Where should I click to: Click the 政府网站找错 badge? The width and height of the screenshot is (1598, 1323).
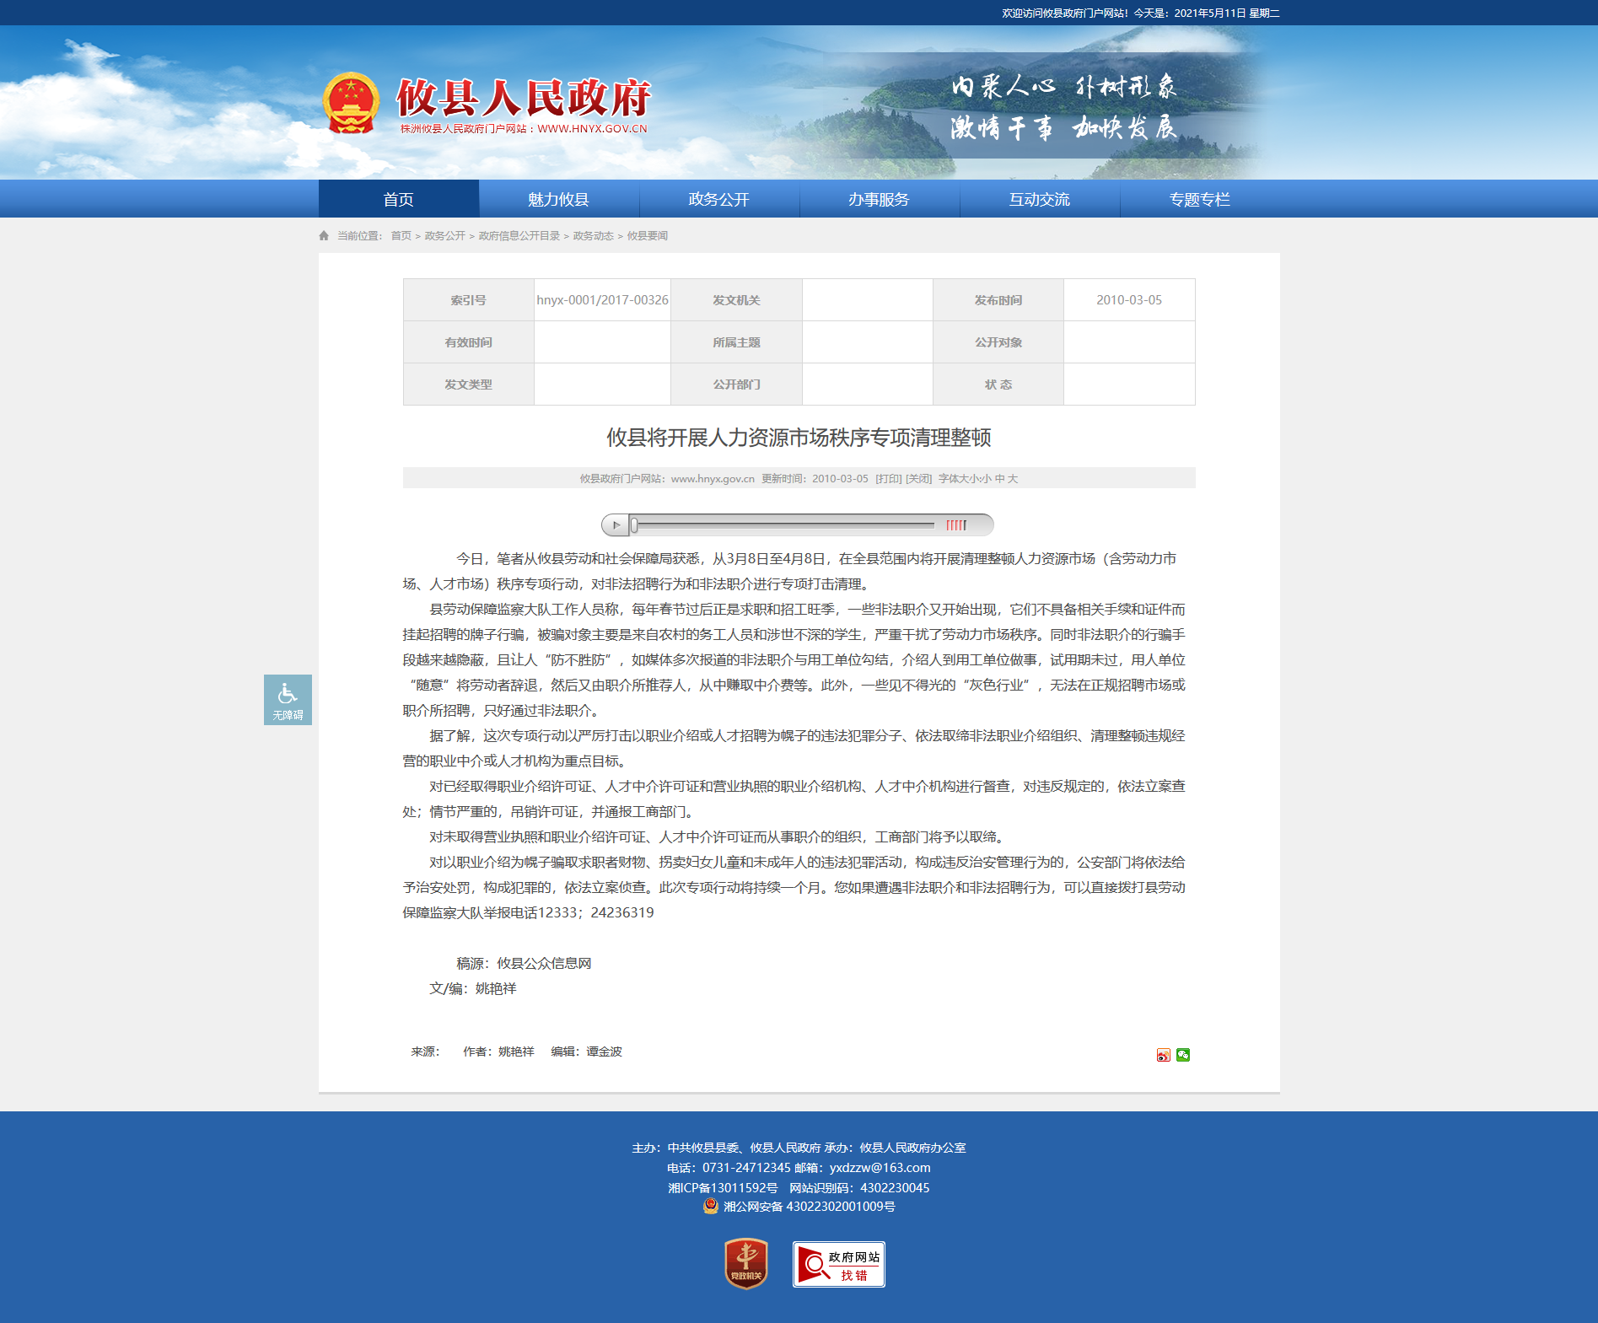838,1264
